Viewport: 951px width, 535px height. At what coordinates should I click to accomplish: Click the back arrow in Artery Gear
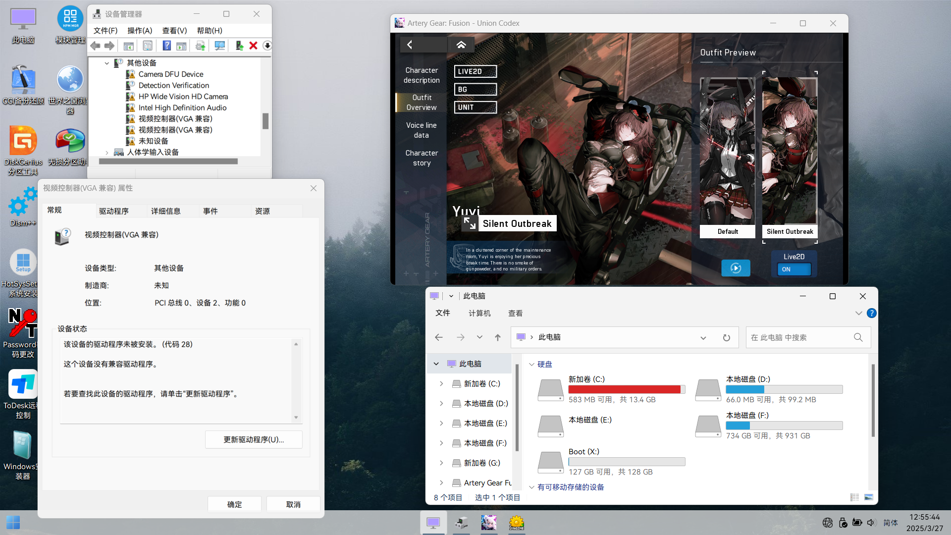(x=410, y=45)
